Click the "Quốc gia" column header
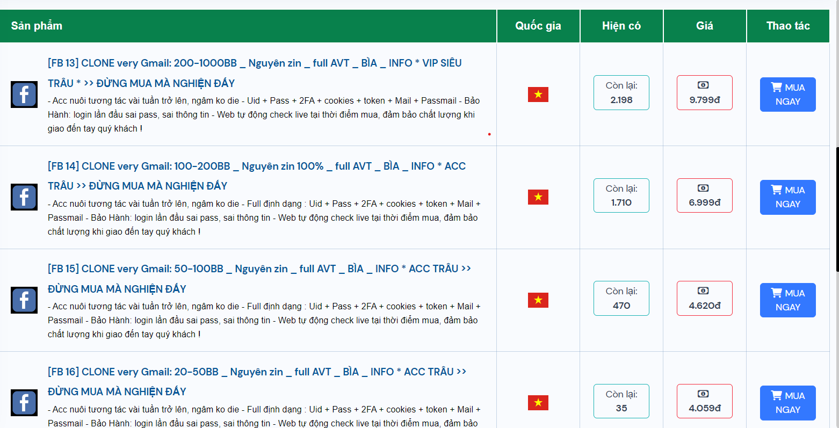This screenshot has width=839, height=428. point(538,26)
